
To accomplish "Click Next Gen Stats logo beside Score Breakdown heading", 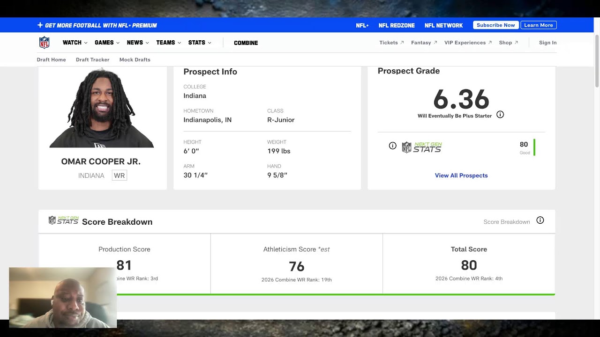I will pos(63,220).
